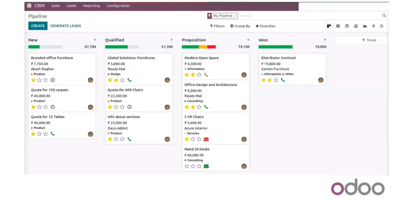The height and width of the screenshot is (202, 405).
Task: Click the Qualified column total 51,300
Action: (x=167, y=47)
